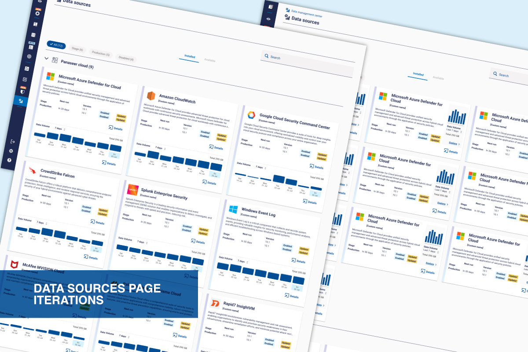The width and height of the screenshot is (528, 352).
Task: Click the Windows Event Log logo
Action: 233,209
